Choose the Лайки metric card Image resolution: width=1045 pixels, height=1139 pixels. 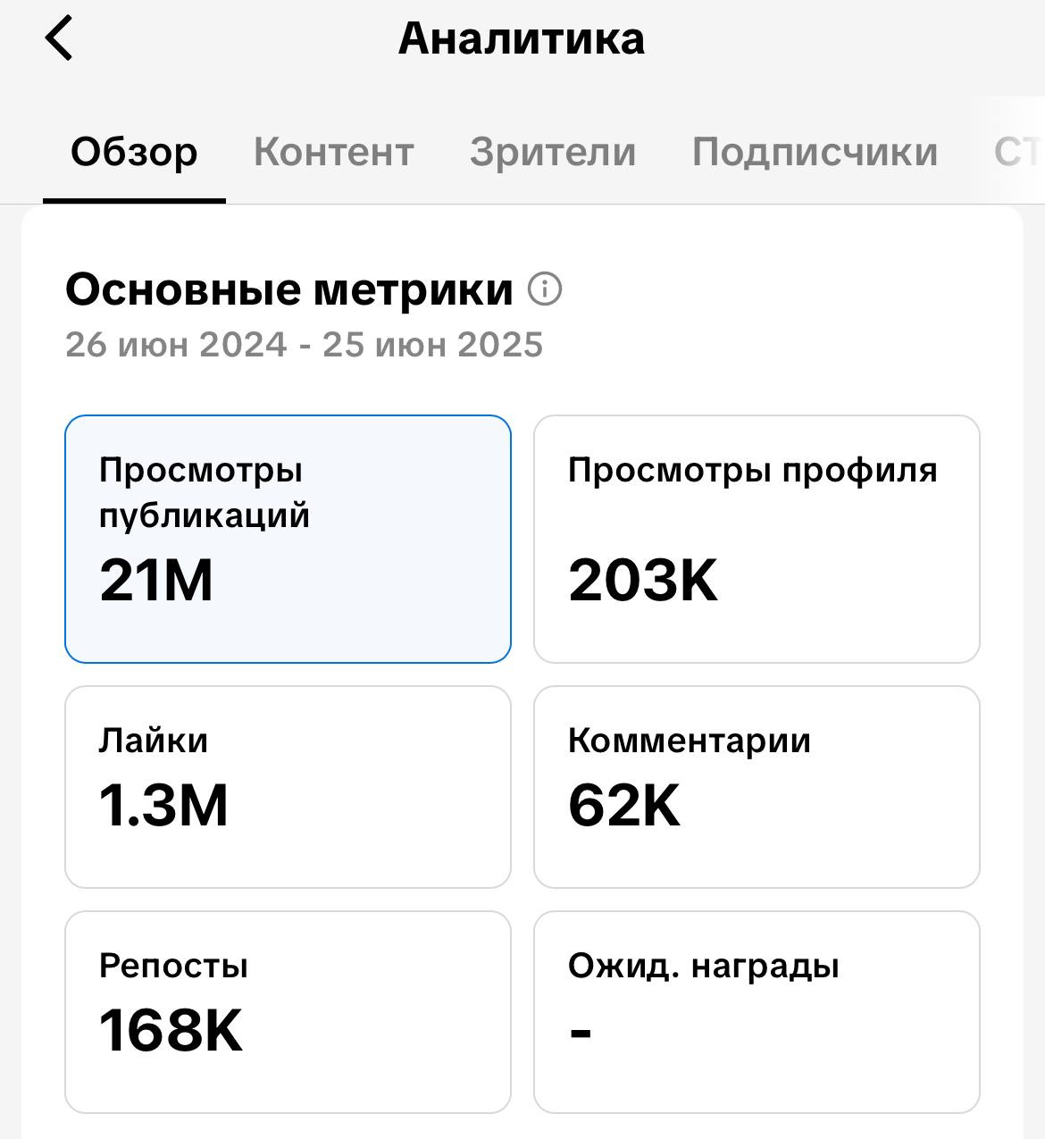click(288, 787)
